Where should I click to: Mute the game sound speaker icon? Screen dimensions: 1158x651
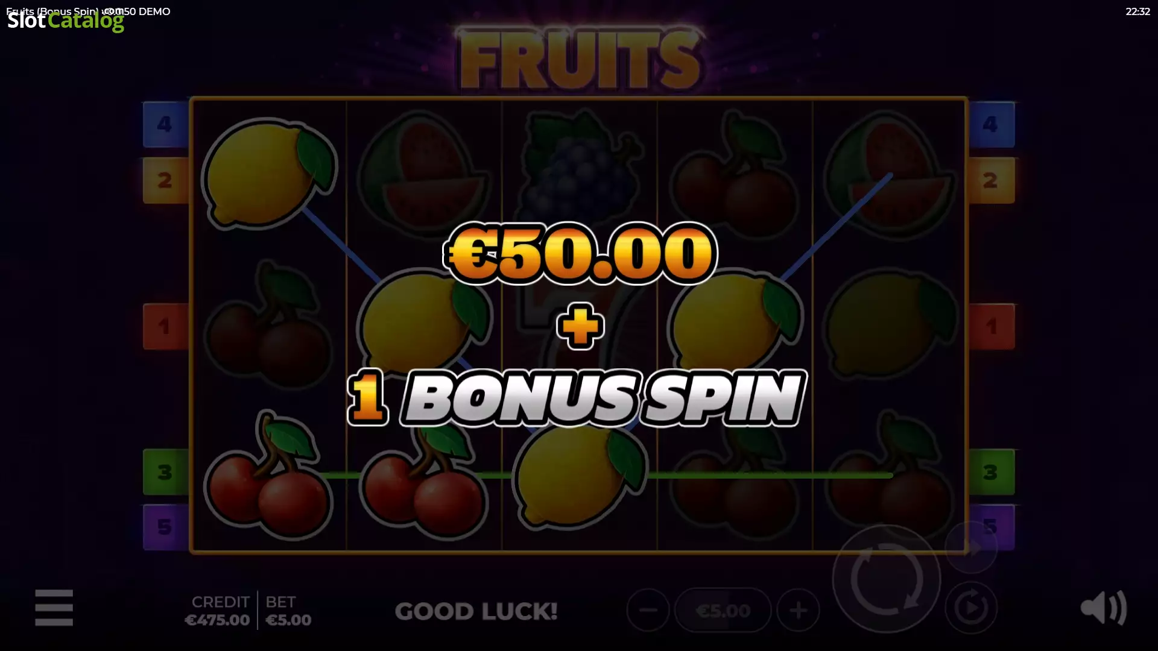tap(1103, 608)
